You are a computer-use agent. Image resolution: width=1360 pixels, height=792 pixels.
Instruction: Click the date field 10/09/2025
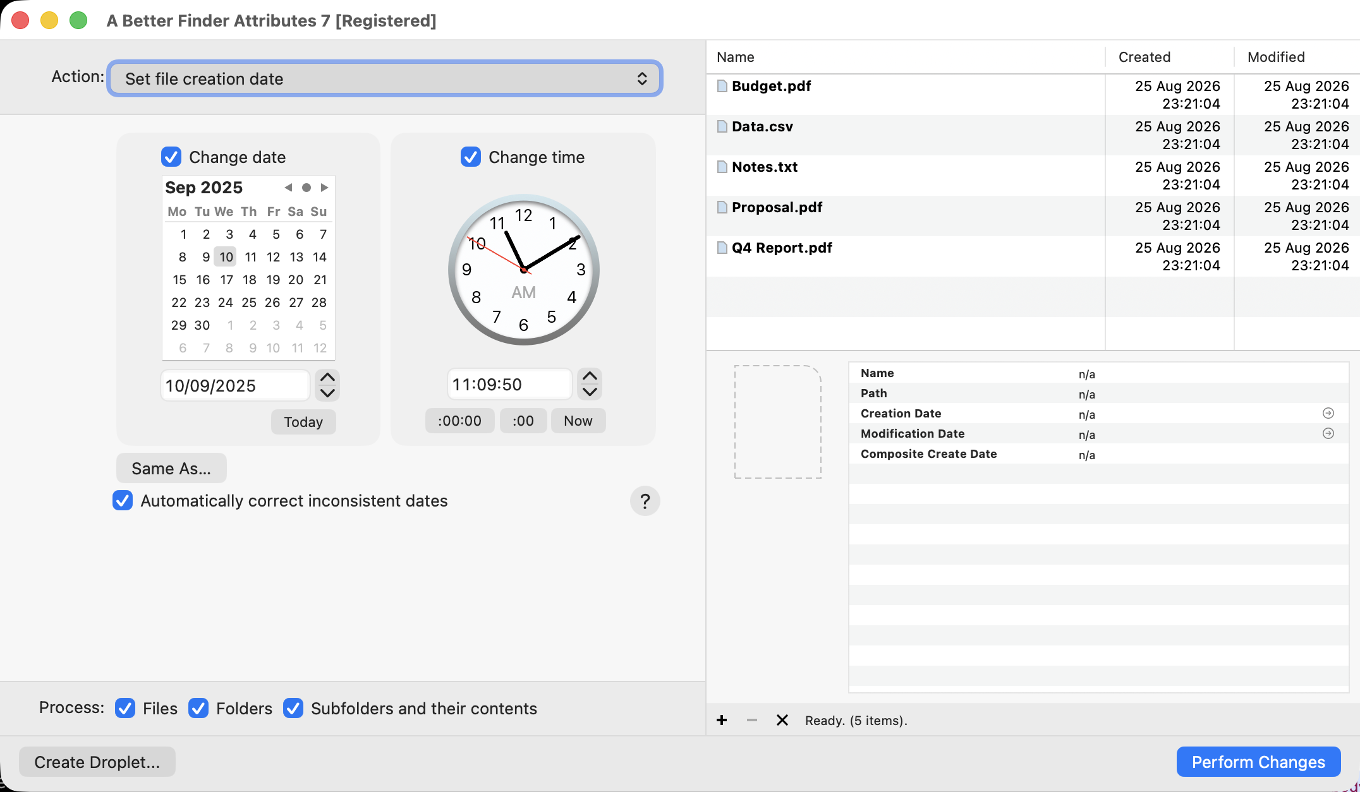(x=235, y=385)
